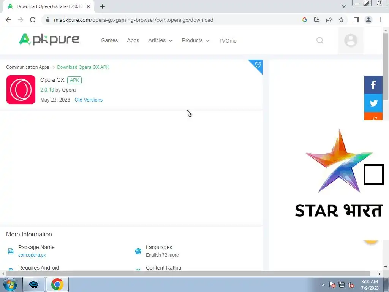Click the muted volume tray icon
Screen dimensions: 389x292
(x=351, y=285)
